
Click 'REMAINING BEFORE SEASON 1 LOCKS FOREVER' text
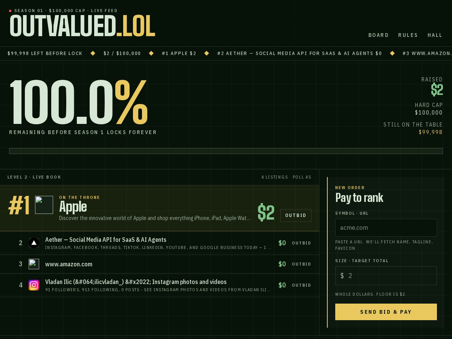(x=83, y=132)
